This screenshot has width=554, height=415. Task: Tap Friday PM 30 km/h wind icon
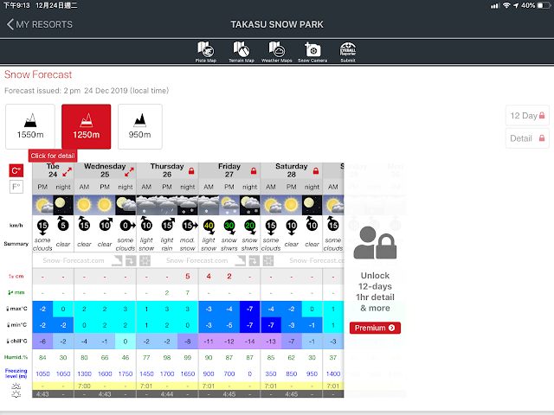(x=229, y=227)
